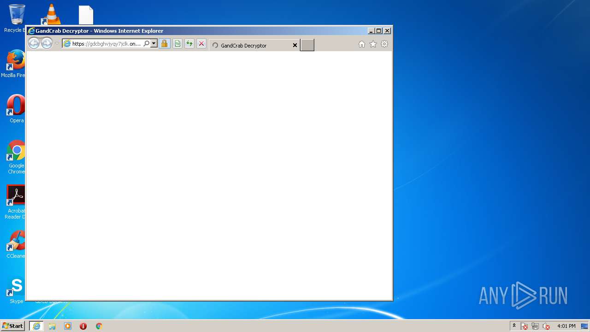The image size is (590, 332).
Task: Select the Acrobat Reader desktop shortcut
Action: pyautogui.click(x=15, y=202)
